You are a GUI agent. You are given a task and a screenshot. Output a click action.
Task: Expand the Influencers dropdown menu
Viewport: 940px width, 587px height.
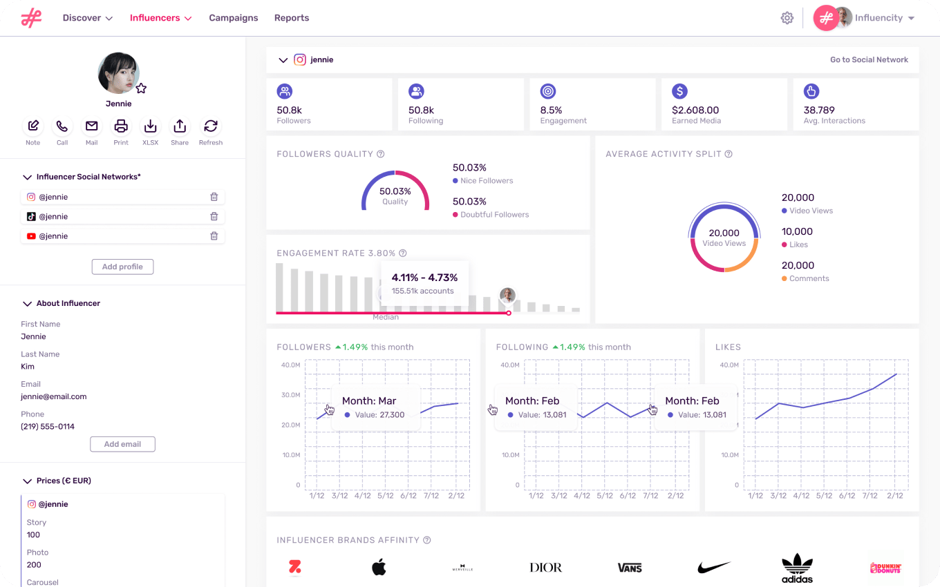click(x=160, y=18)
